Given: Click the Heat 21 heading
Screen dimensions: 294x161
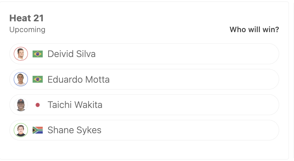Looking at the screenshot, I should pyautogui.click(x=26, y=18).
